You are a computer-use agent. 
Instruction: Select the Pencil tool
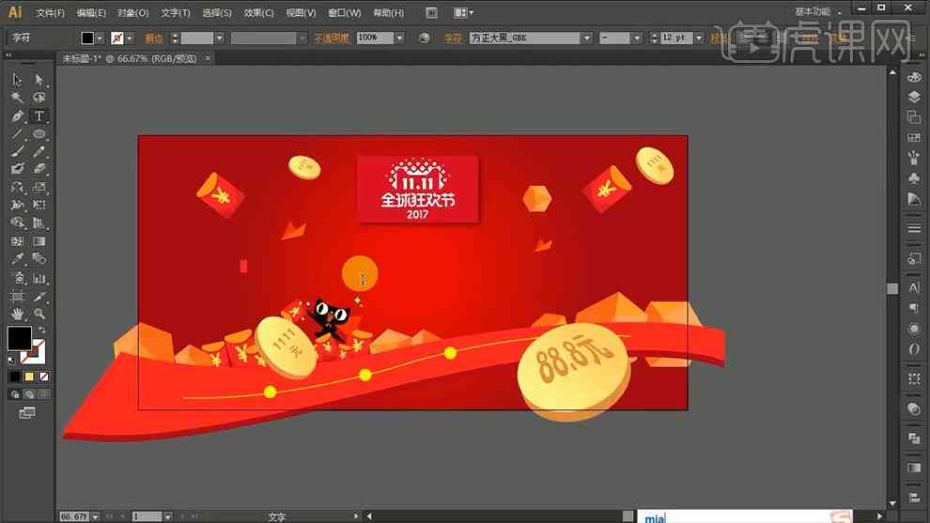pos(39,152)
